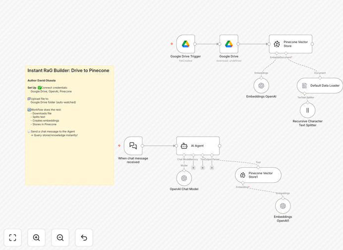
Task: Click the Google Drive node output handle
Action: pos(238,44)
